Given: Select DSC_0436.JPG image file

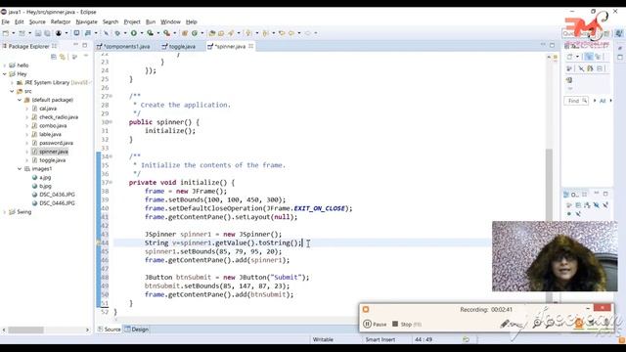Looking at the screenshot, I should click(57, 195).
